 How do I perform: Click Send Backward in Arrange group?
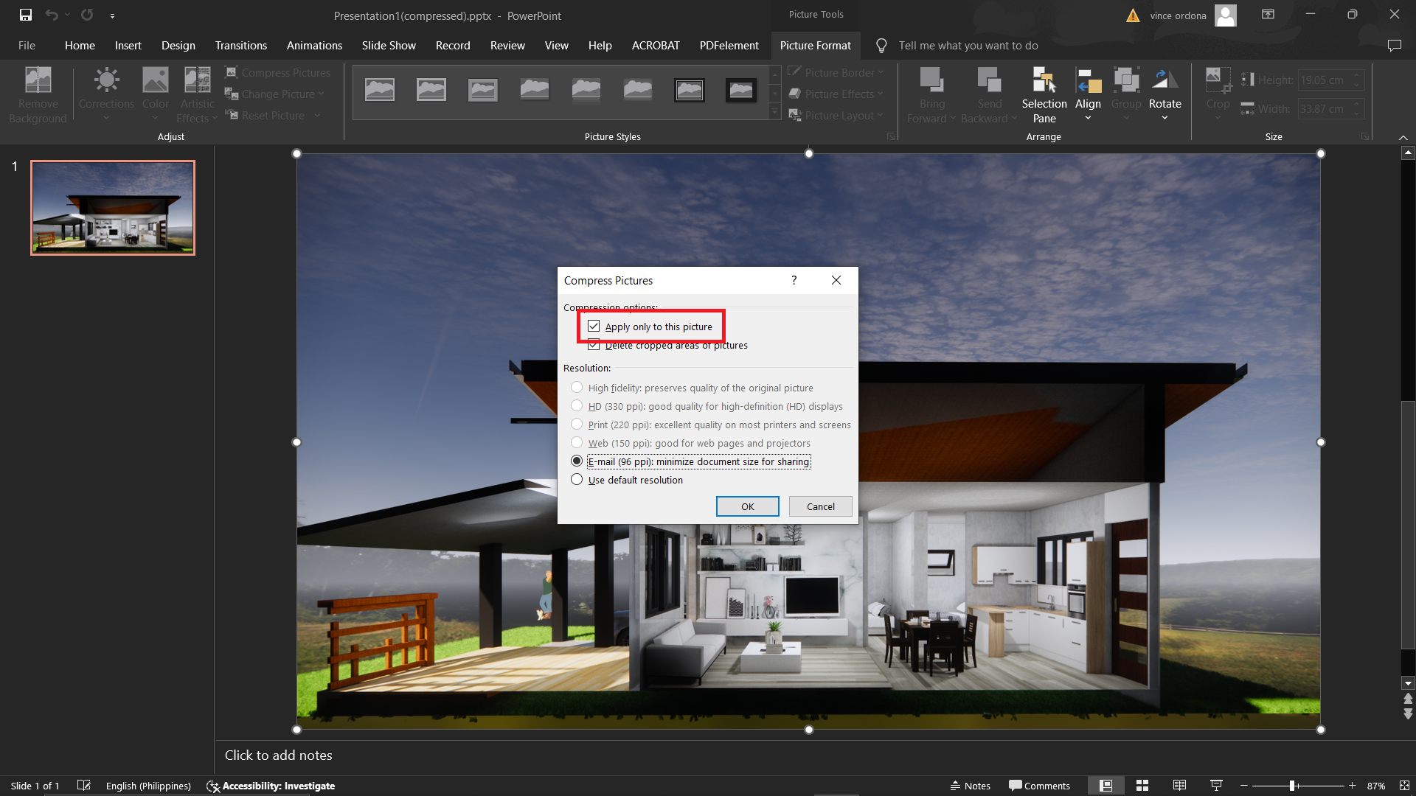pos(989,94)
